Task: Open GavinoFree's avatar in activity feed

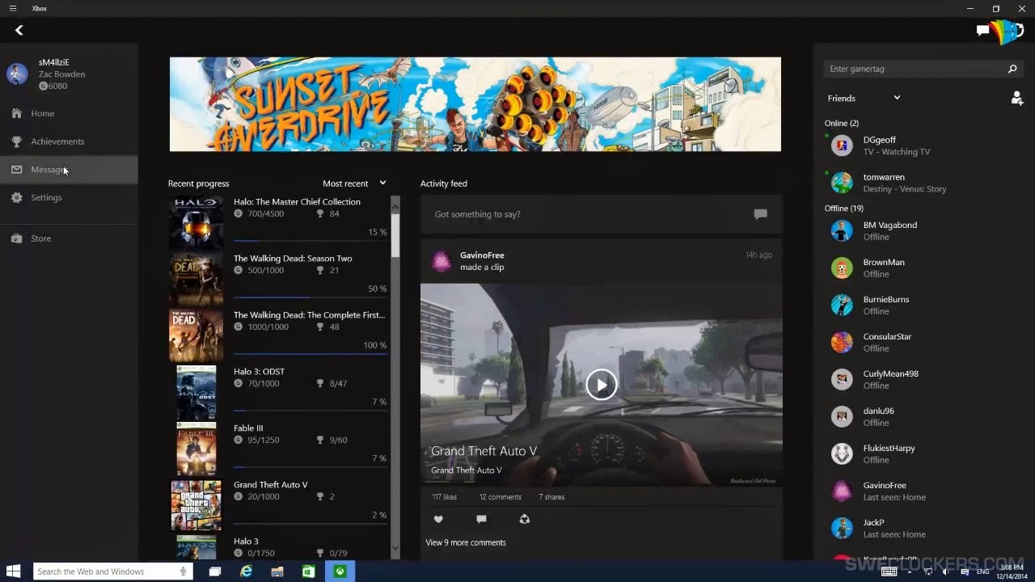Action: pyautogui.click(x=441, y=261)
